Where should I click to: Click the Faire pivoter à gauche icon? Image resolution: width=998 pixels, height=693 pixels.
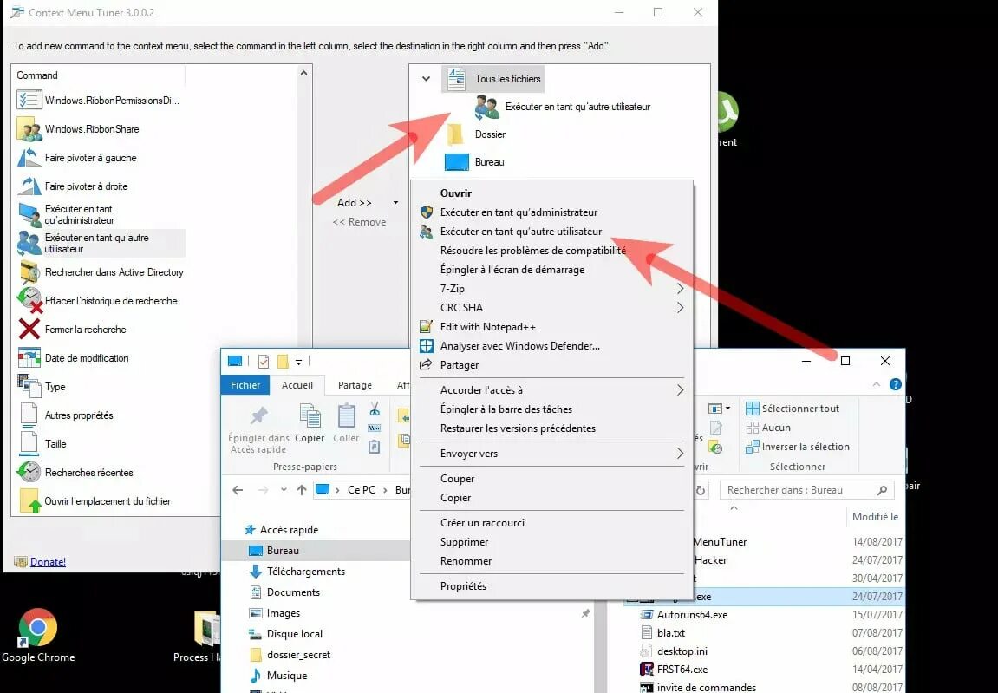click(x=29, y=157)
